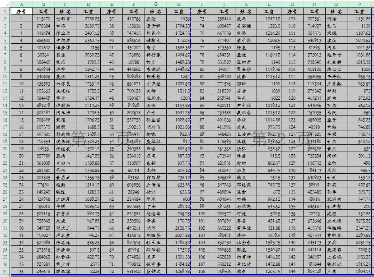Click column H header

(179, 4)
